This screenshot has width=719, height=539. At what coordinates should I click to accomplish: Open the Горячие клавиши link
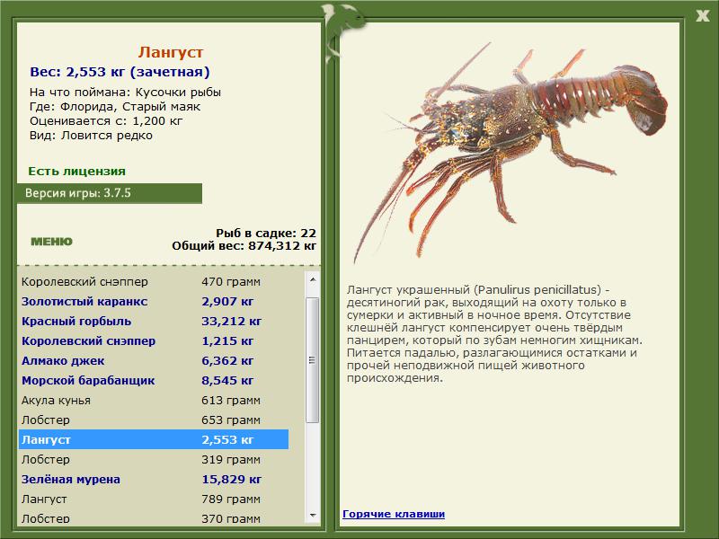click(x=394, y=514)
